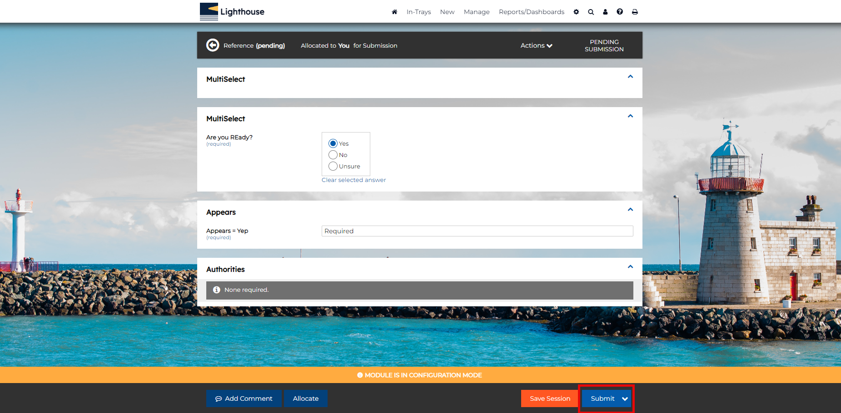841x413 pixels.
Task: Click the printer icon
Action: click(635, 12)
